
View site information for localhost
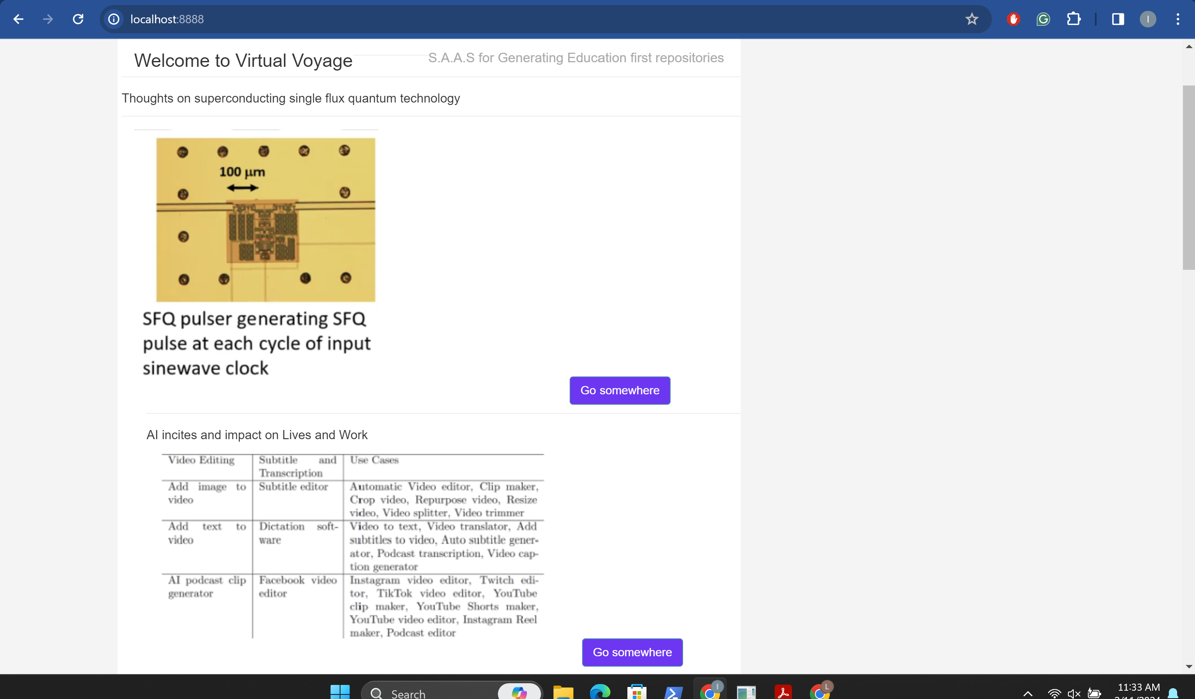coord(114,19)
